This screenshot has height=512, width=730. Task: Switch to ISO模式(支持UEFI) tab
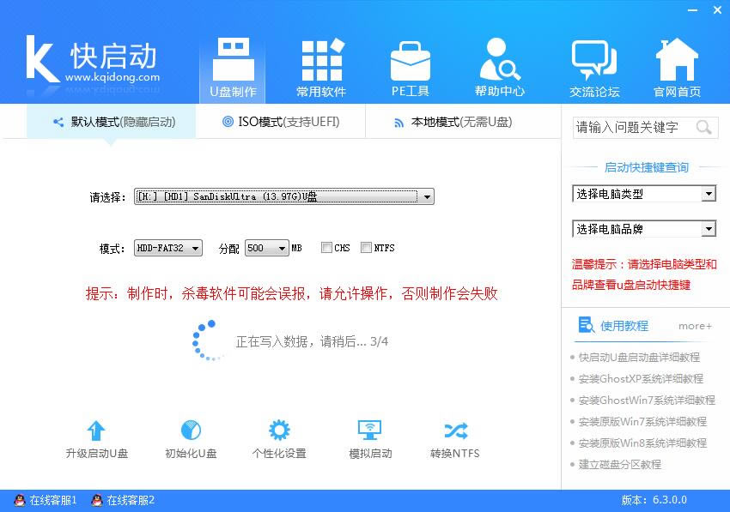click(281, 122)
